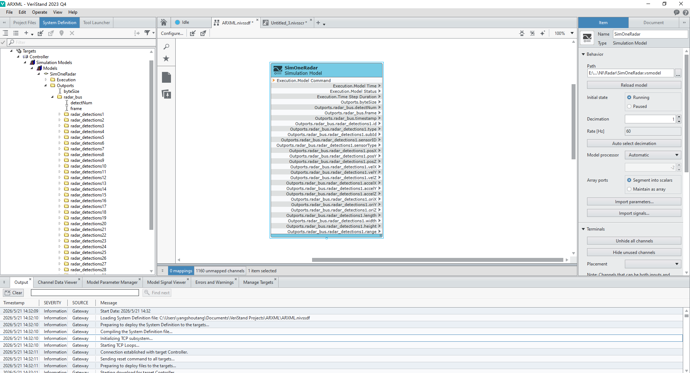690x373 pixels.
Task: Click the Import signals... button
Action: (634, 213)
